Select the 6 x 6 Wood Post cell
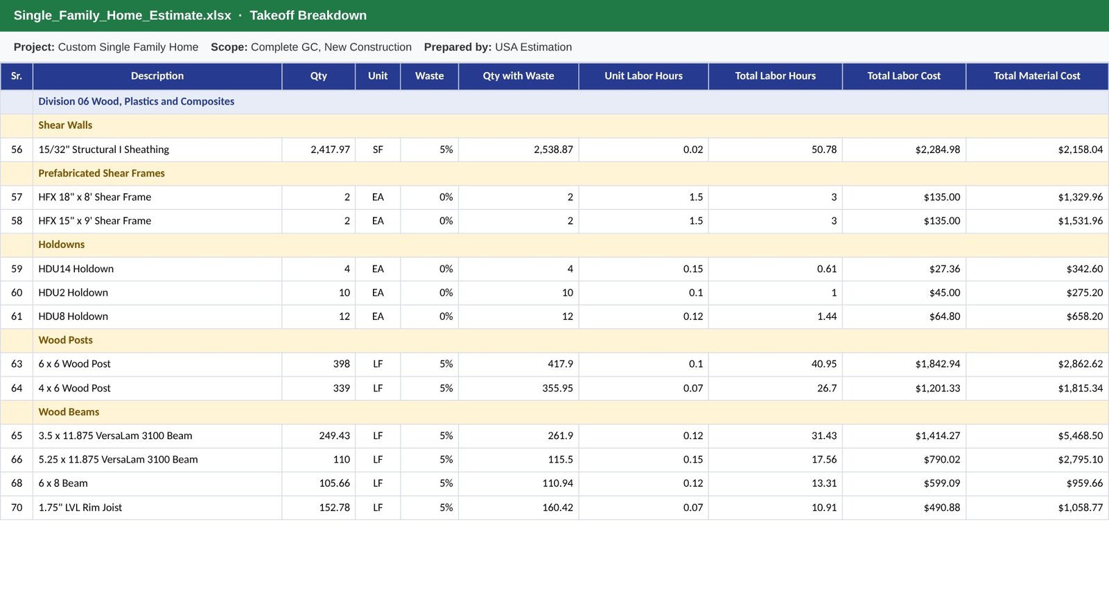Image resolution: width=1109 pixels, height=597 pixels. pyautogui.click(x=157, y=364)
